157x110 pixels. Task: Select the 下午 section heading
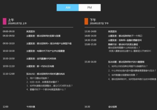pos(93,20)
